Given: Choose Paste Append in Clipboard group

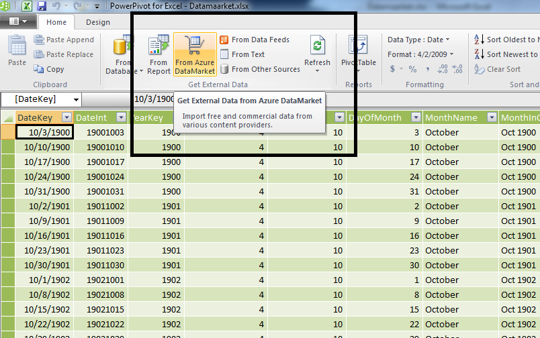Looking at the screenshot, I should (x=64, y=40).
